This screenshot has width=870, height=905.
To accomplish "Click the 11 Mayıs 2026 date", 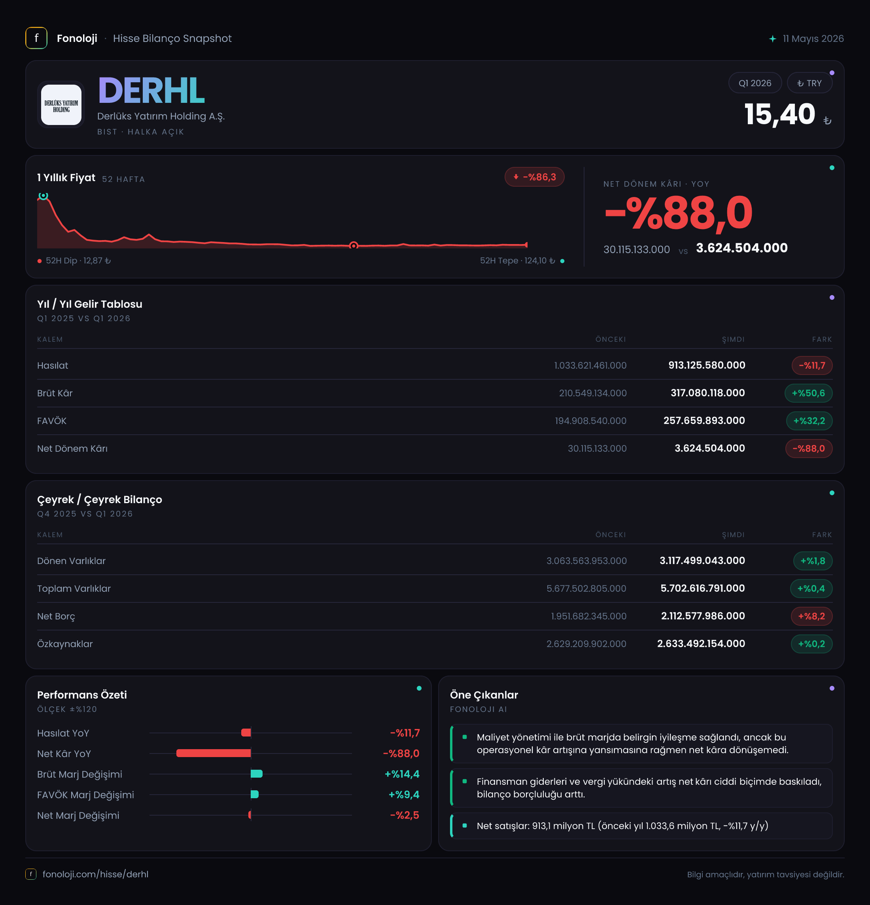I will (x=813, y=39).
